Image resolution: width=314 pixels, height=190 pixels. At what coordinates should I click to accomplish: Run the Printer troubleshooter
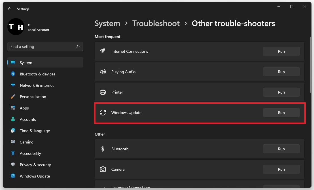point(281,92)
